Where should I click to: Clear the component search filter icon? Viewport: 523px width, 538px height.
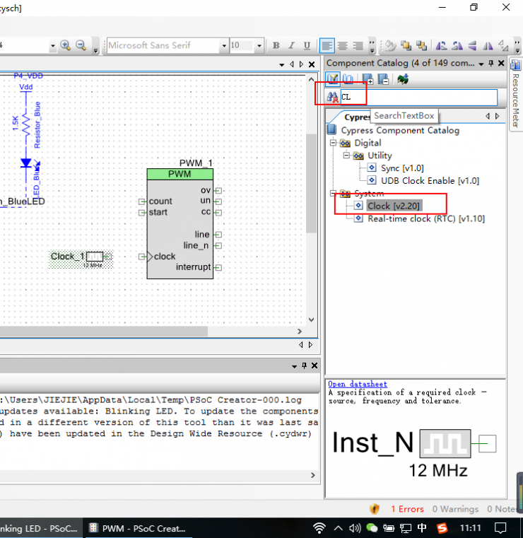coord(332,98)
